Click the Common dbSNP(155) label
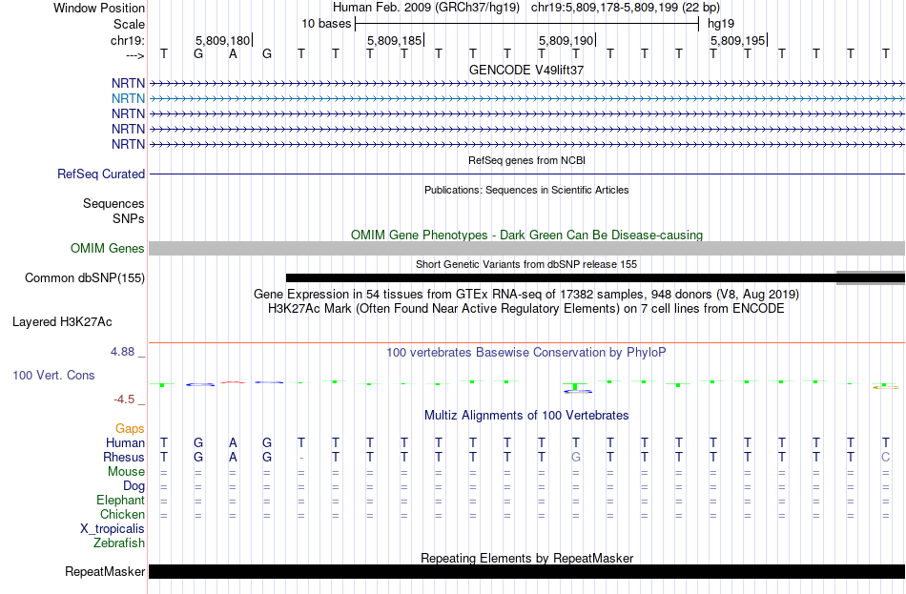 85,278
